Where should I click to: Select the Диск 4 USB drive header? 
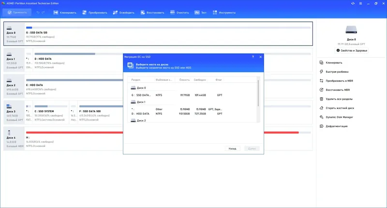click(x=14, y=139)
